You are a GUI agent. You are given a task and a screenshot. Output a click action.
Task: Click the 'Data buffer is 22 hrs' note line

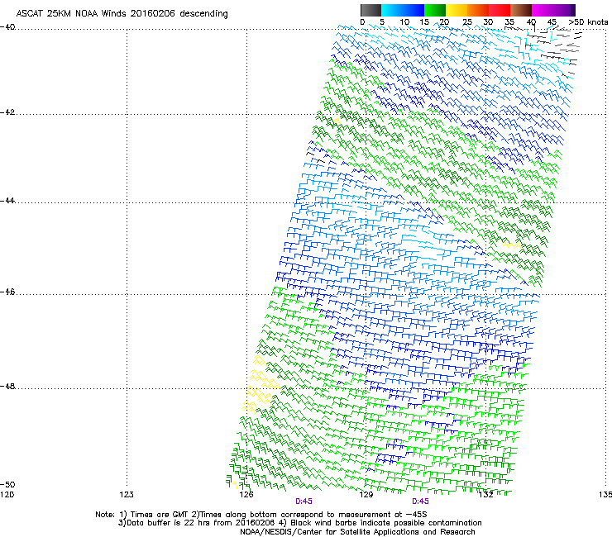[299, 523]
